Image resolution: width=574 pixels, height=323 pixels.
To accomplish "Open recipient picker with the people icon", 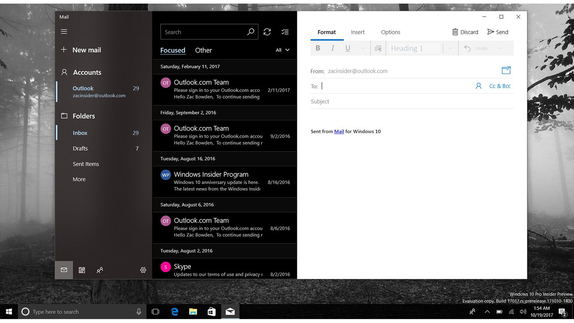I will pyautogui.click(x=478, y=86).
